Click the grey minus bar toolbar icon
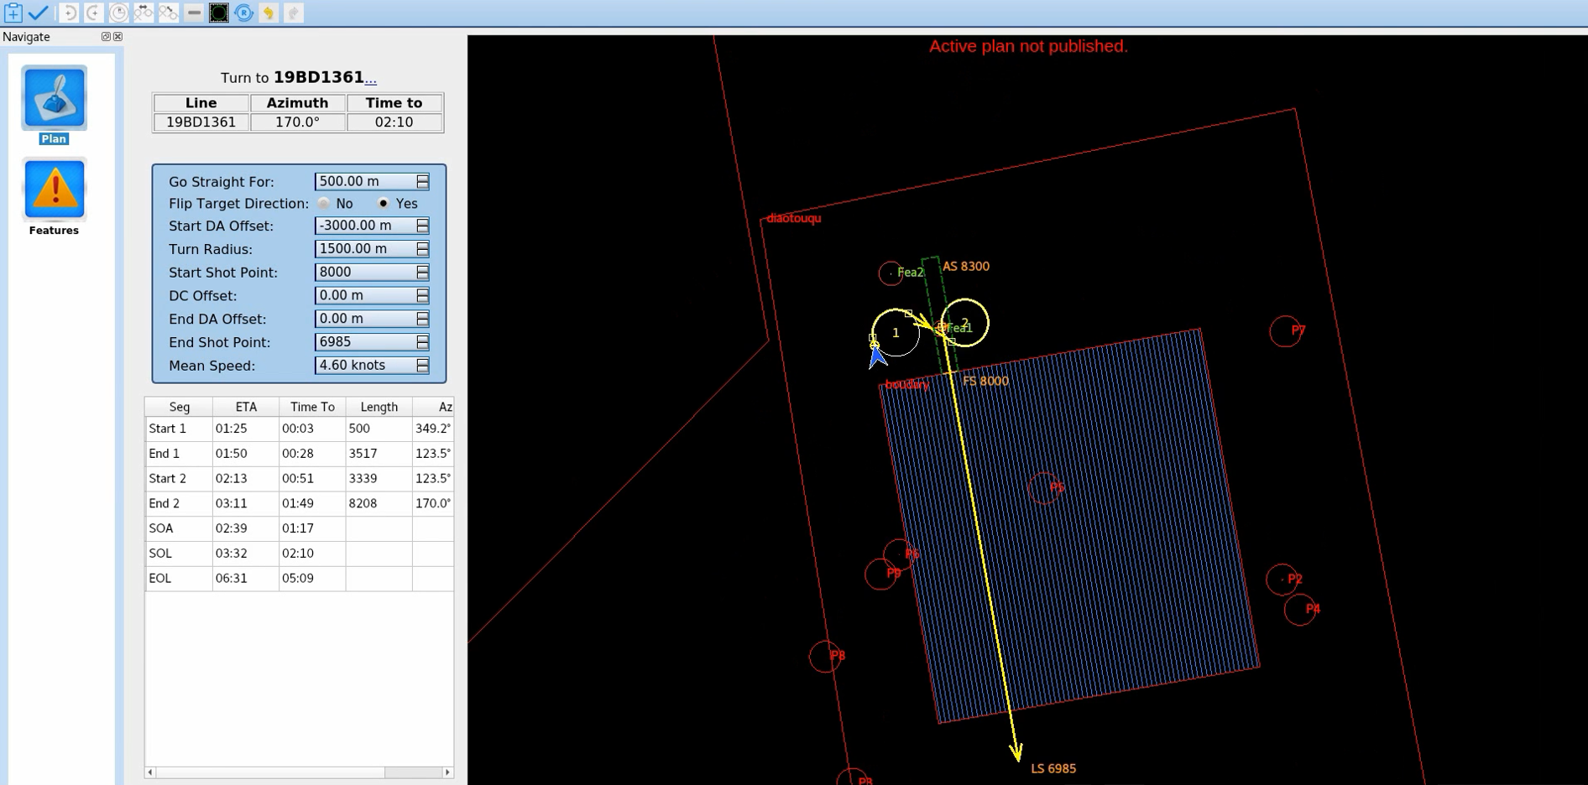The height and width of the screenshot is (785, 1588). [194, 13]
